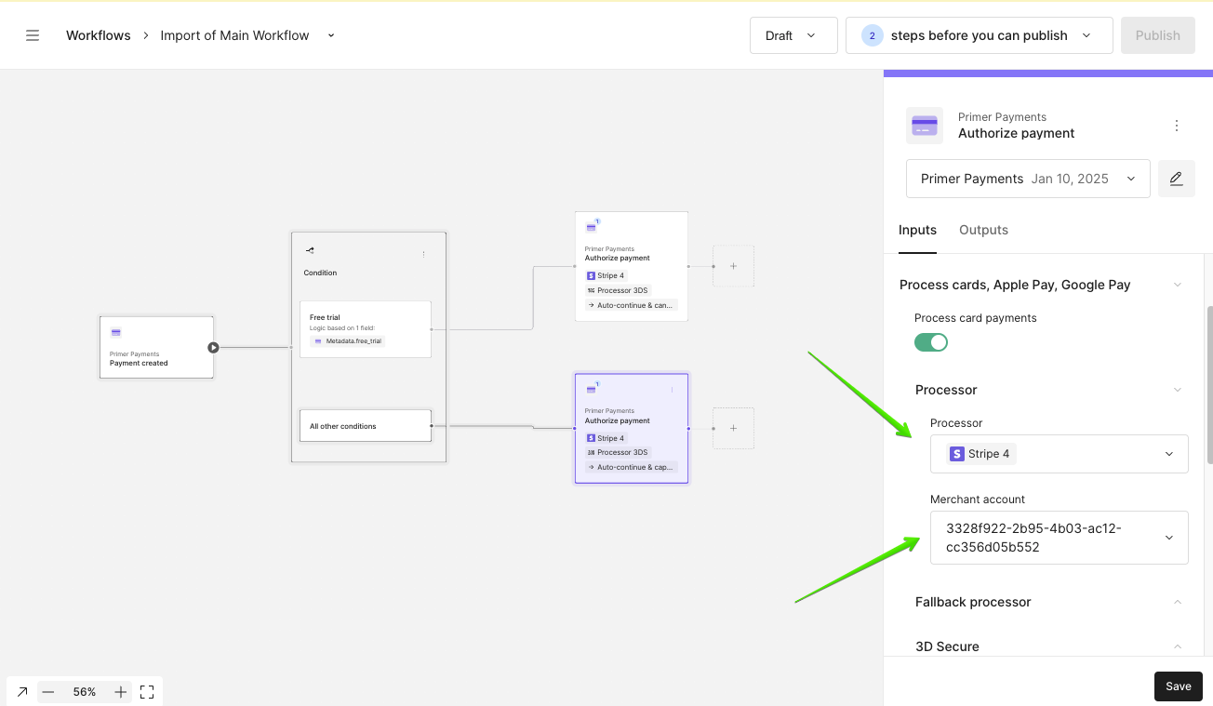The width and height of the screenshot is (1213, 706).
Task: Zoom out the canvas with minus
Action: (48, 692)
